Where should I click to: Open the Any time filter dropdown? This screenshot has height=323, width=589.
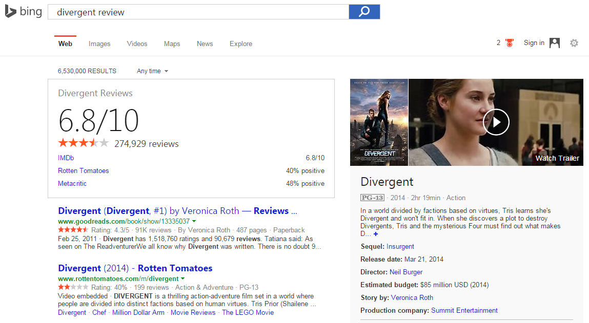pyautogui.click(x=152, y=71)
